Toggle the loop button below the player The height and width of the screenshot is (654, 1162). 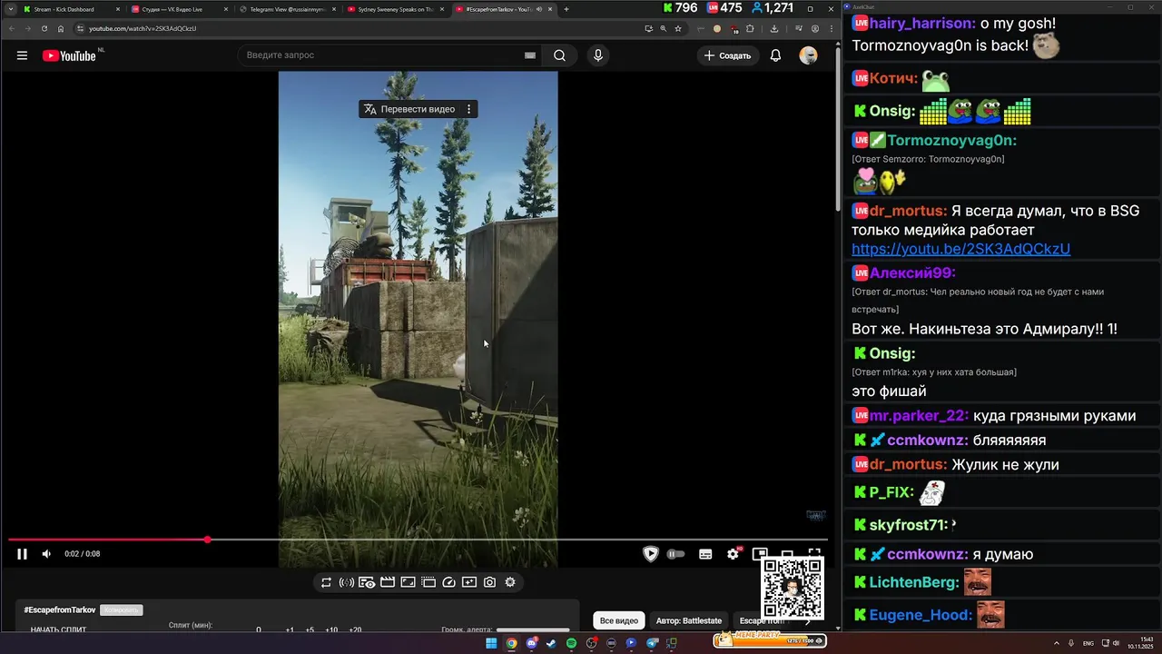326,582
